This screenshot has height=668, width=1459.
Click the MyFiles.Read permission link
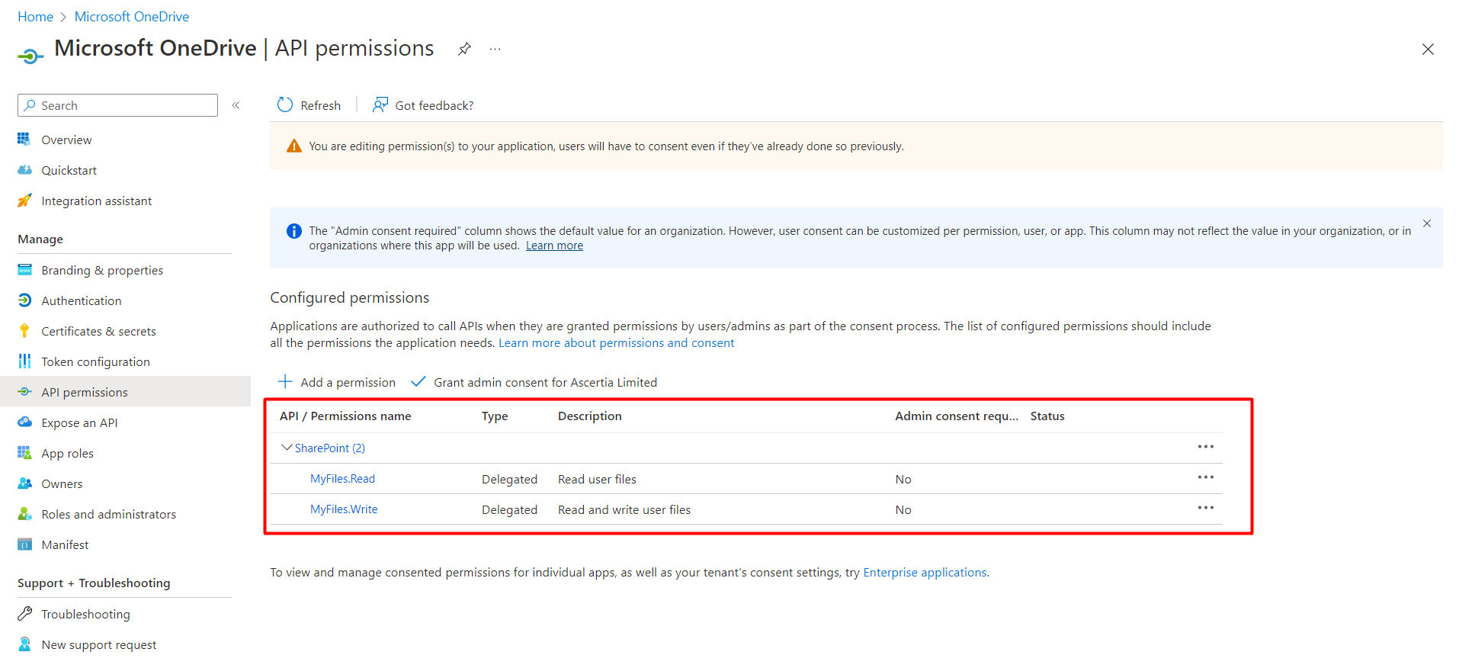point(342,479)
